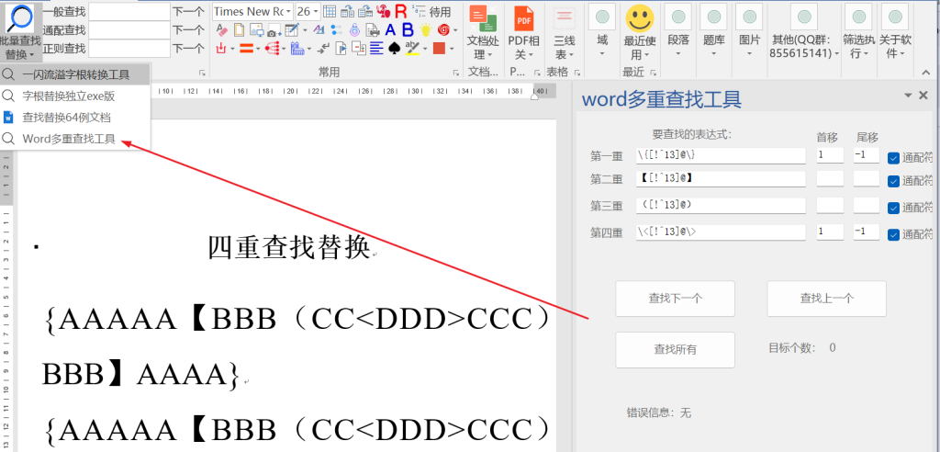Open the word多重查找工具 pane options arrow

[x=908, y=96]
